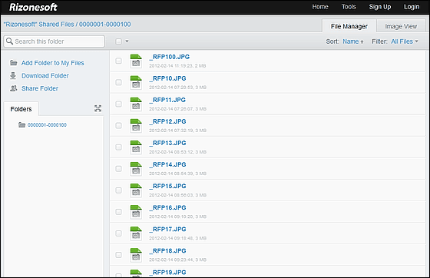Click in the Search this folder field
Screen dimensions: 430x278
tap(55, 41)
